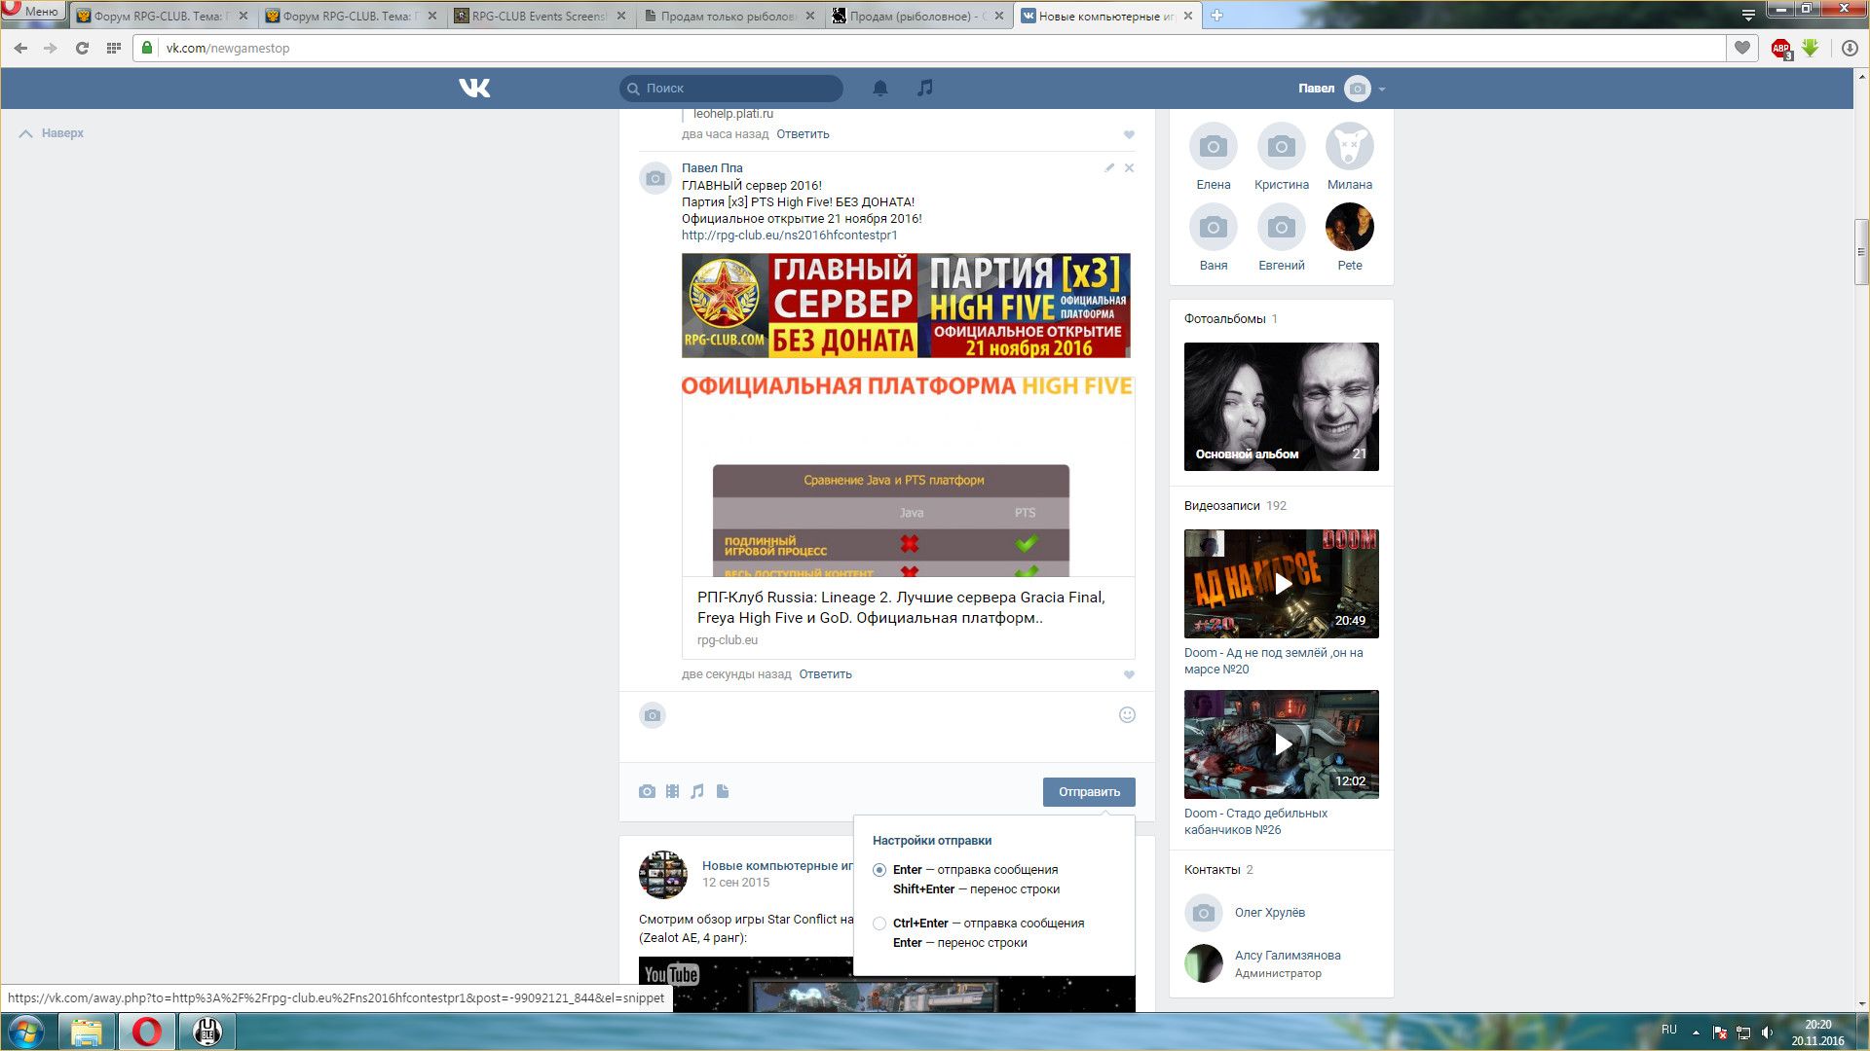Attach audio using music note icon
1870x1051 pixels.
tap(697, 792)
